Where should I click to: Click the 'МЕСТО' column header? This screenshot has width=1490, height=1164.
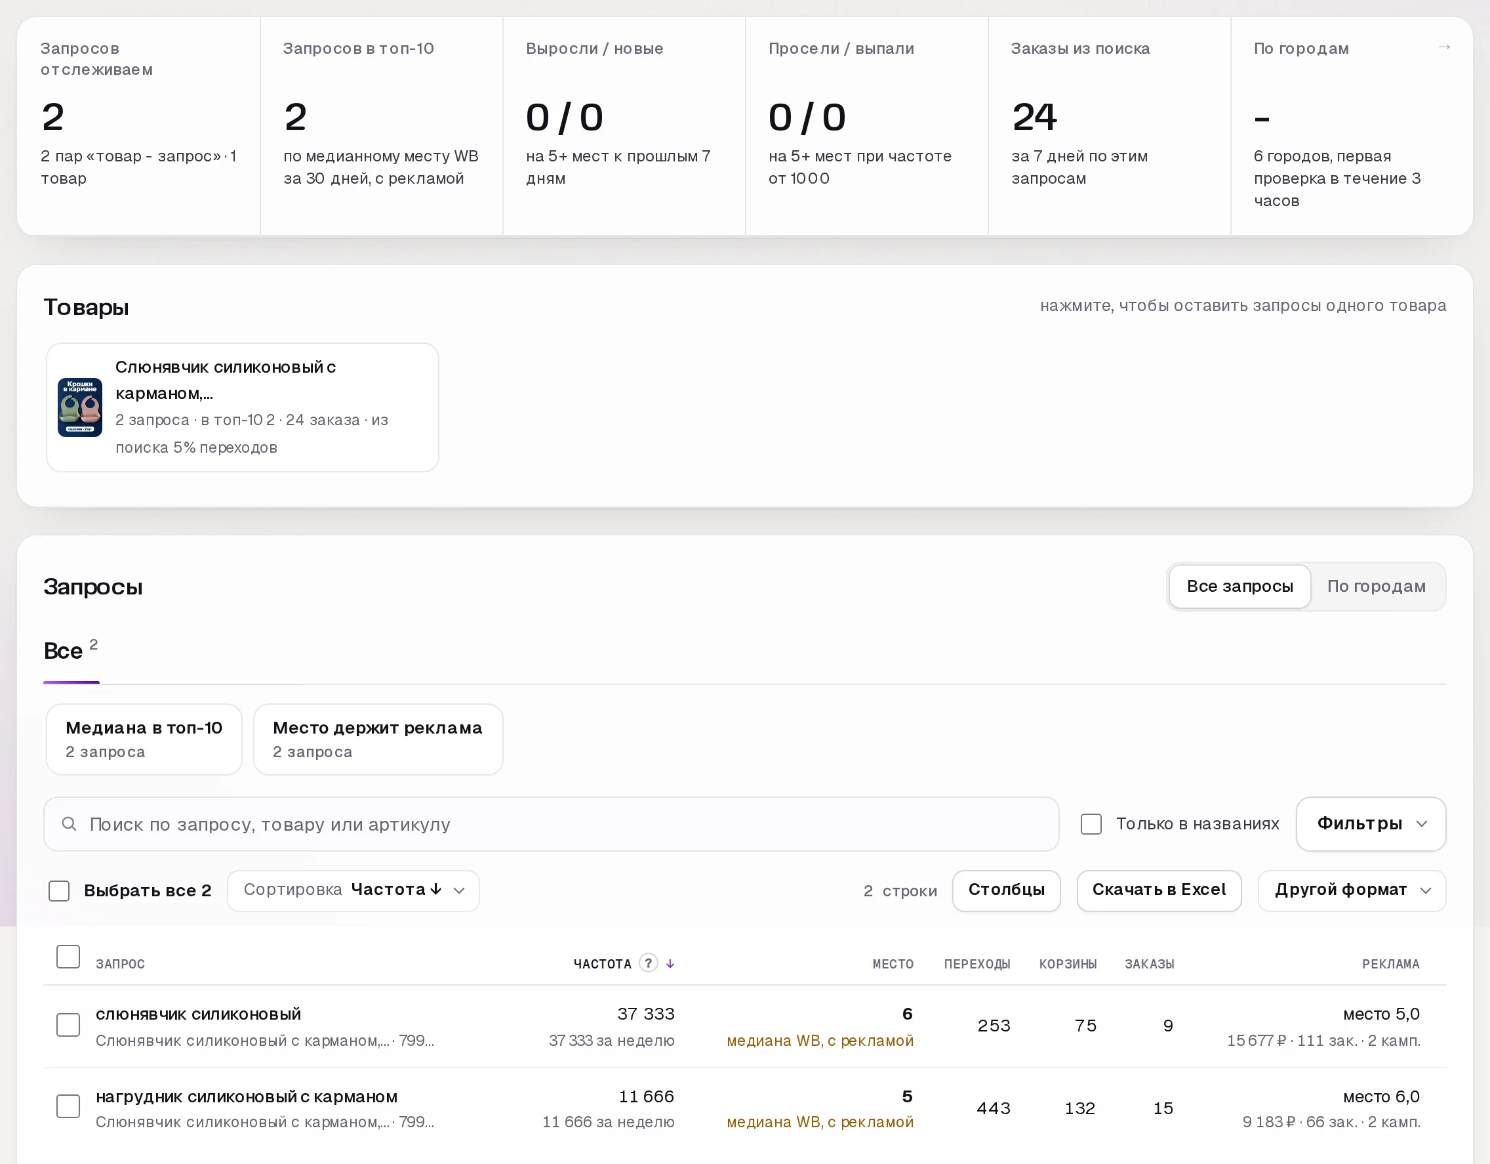tap(893, 964)
